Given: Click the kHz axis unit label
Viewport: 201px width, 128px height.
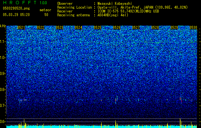Looking at the screenshot, I should tap(3, 26).
